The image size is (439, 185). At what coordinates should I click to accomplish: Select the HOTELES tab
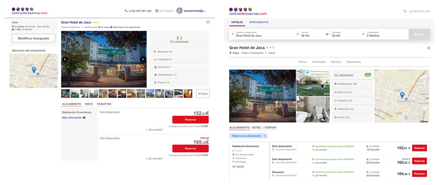point(237,22)
